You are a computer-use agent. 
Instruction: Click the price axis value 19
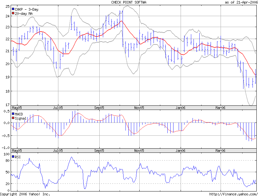[x=7, y=77]
